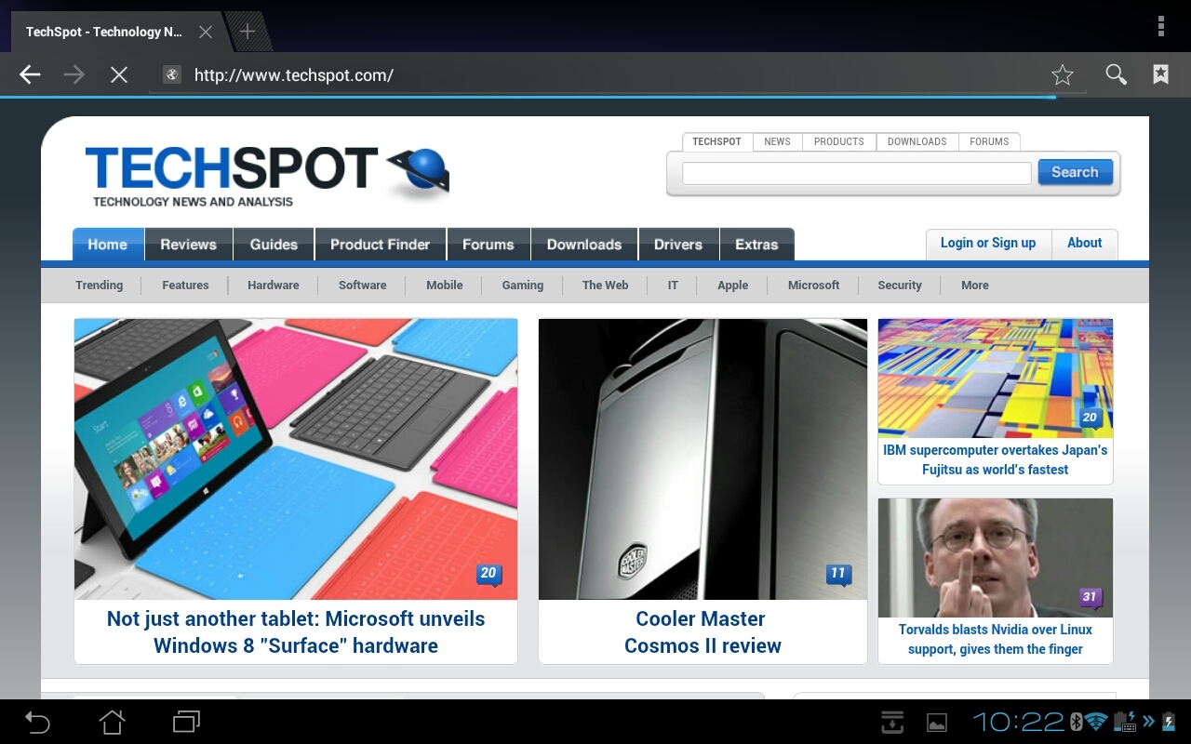The height and width of the screenshot is (744, 1191).
Task: Bookmark this page with star icon
Action: coord(1062,75)
